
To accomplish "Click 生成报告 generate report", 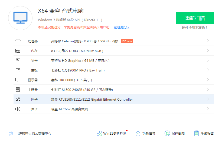I will (x=204, y=133).
